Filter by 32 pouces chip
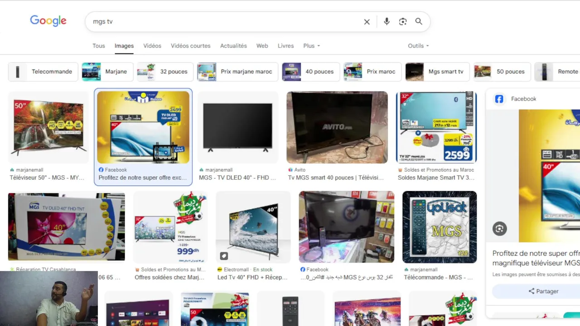The image size is (580, 326). [165, 72]
